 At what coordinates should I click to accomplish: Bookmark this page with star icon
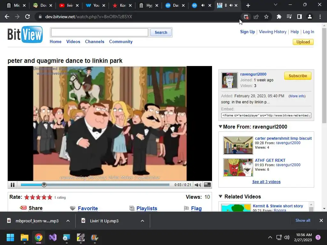266,17
